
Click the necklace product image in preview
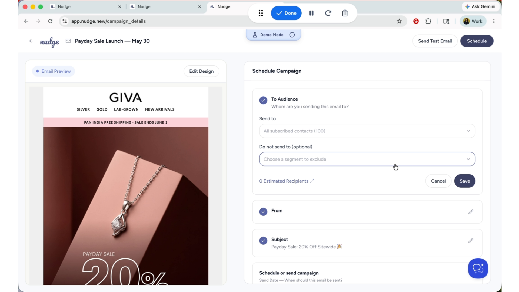[126, 206]
